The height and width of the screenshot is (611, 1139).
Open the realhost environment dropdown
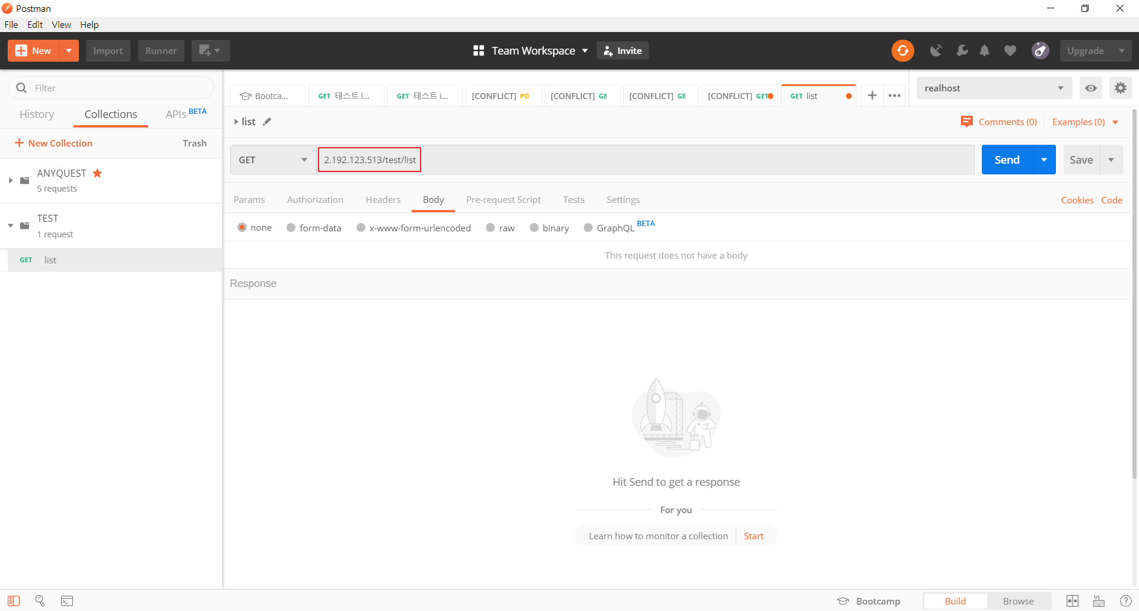tap(994, 88)
